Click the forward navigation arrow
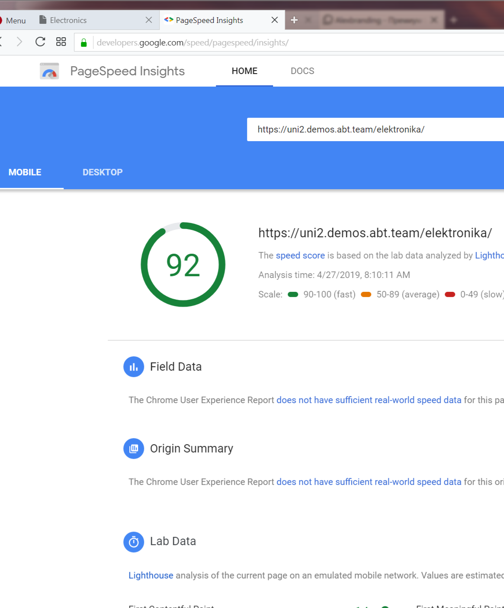 (x=19, y=42)
